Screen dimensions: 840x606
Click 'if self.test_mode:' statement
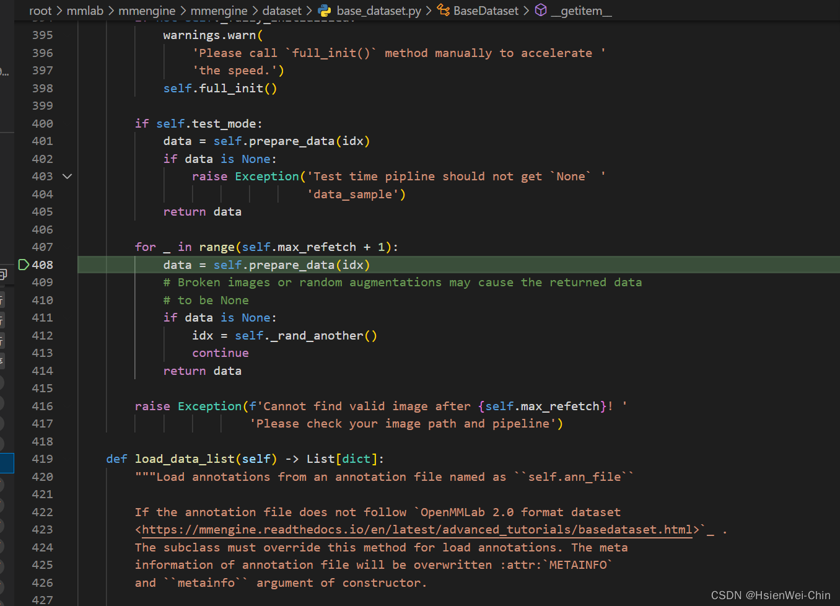tap(199, 124)
